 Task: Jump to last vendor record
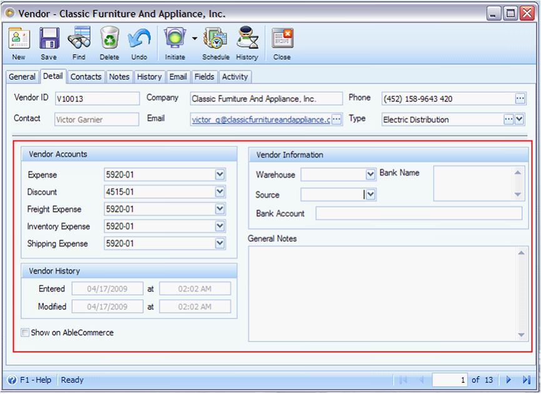pos(526,380)
